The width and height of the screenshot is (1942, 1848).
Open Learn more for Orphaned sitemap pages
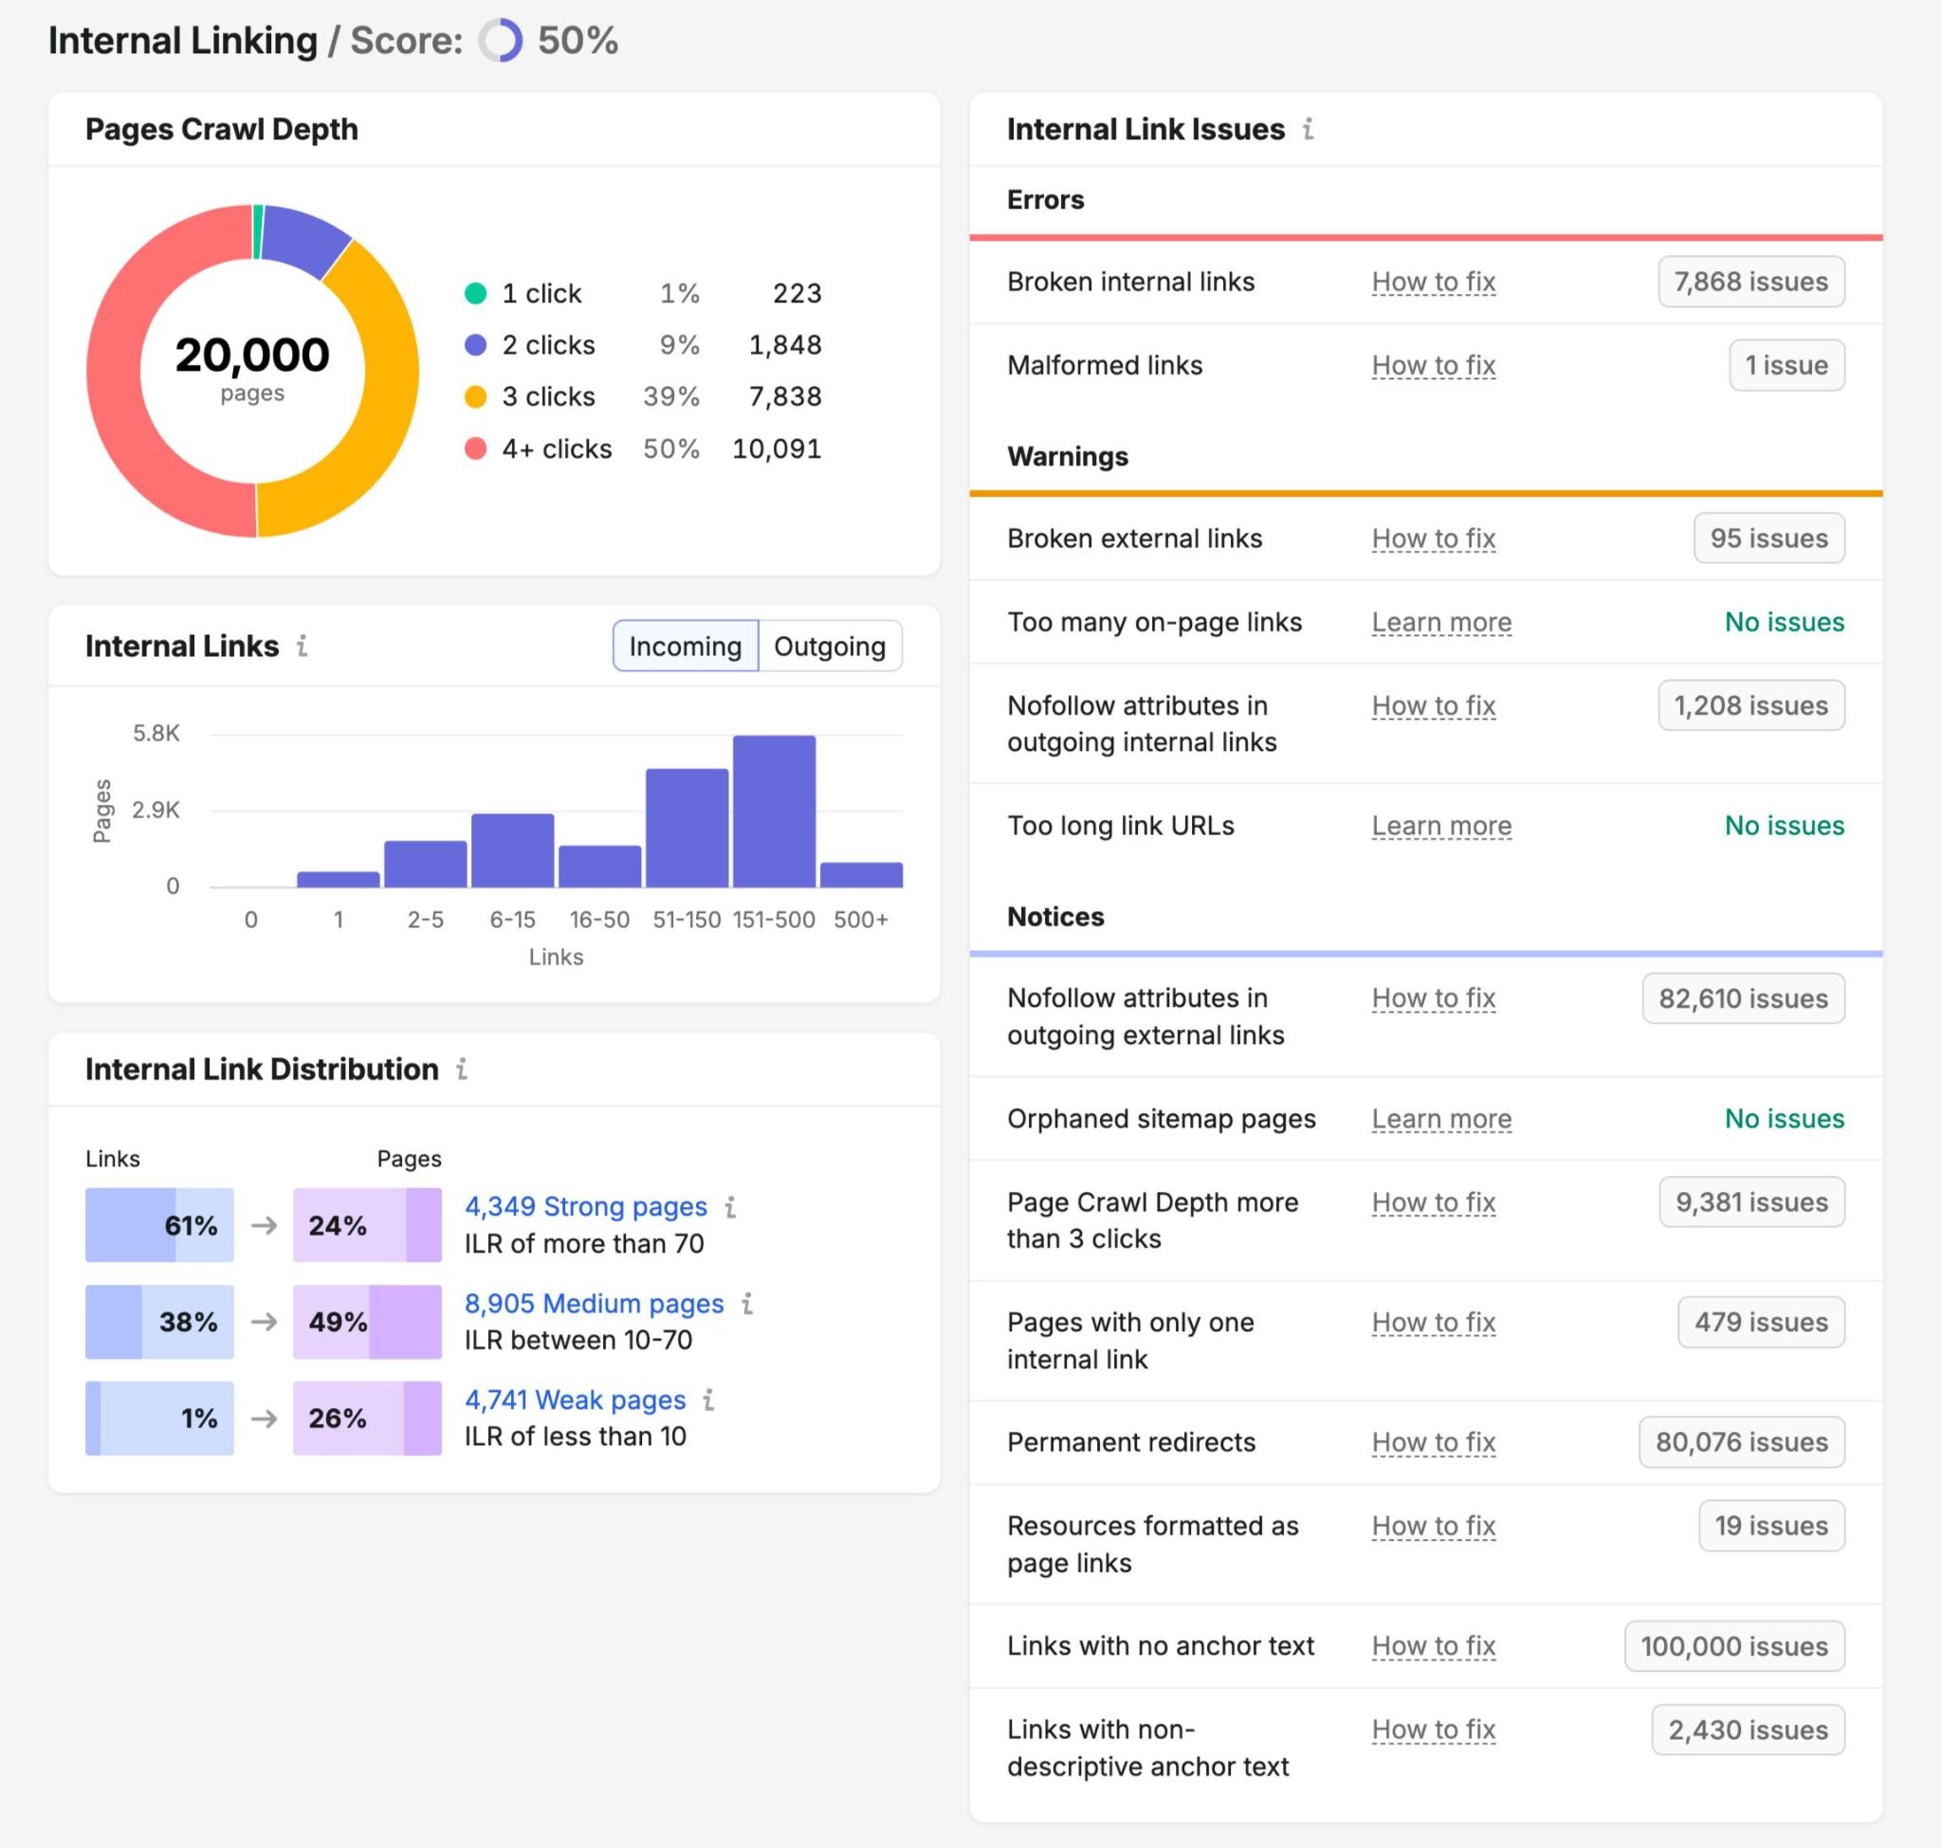(1441, 1119)
